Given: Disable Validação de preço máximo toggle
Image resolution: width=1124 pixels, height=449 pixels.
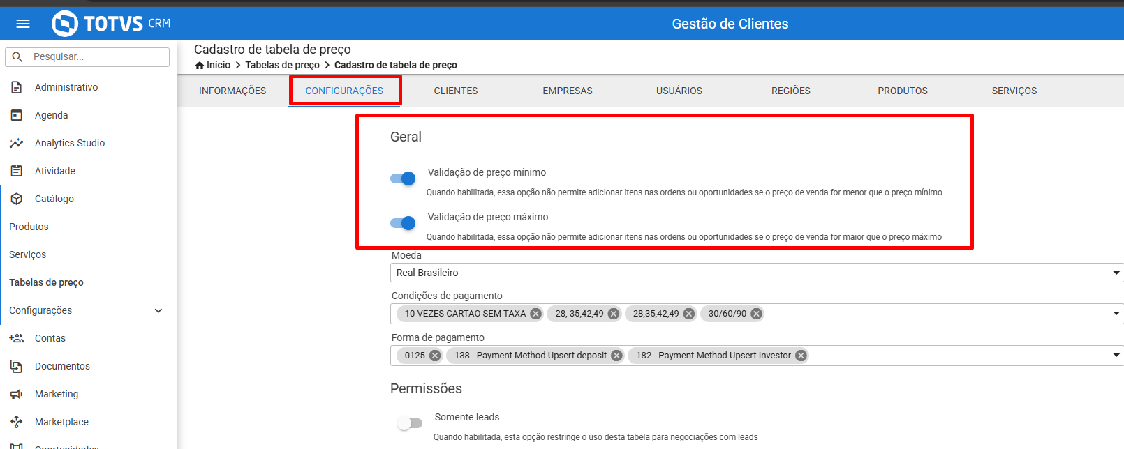Looking at the screenshot, I should [403, 223].
